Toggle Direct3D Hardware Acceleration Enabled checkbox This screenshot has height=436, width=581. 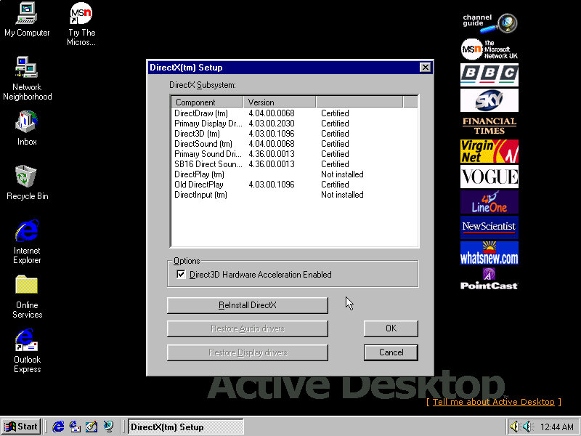coord(181,275)
